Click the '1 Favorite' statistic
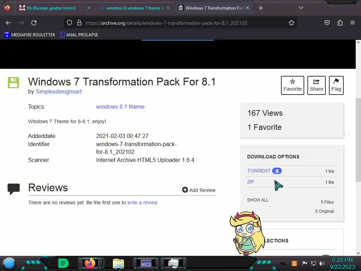 tap(264, 127)
